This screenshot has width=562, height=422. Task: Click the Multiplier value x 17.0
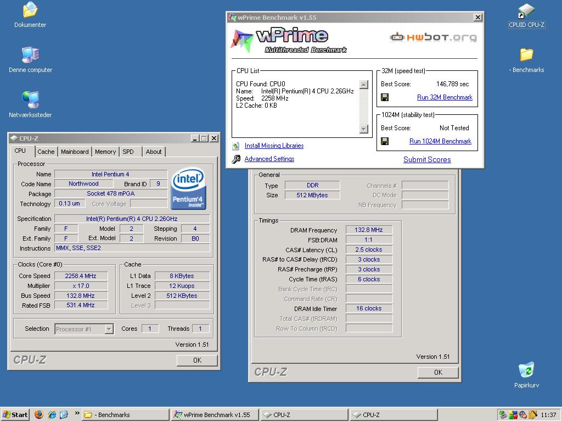pyautogui.click(x=81, y=286)
